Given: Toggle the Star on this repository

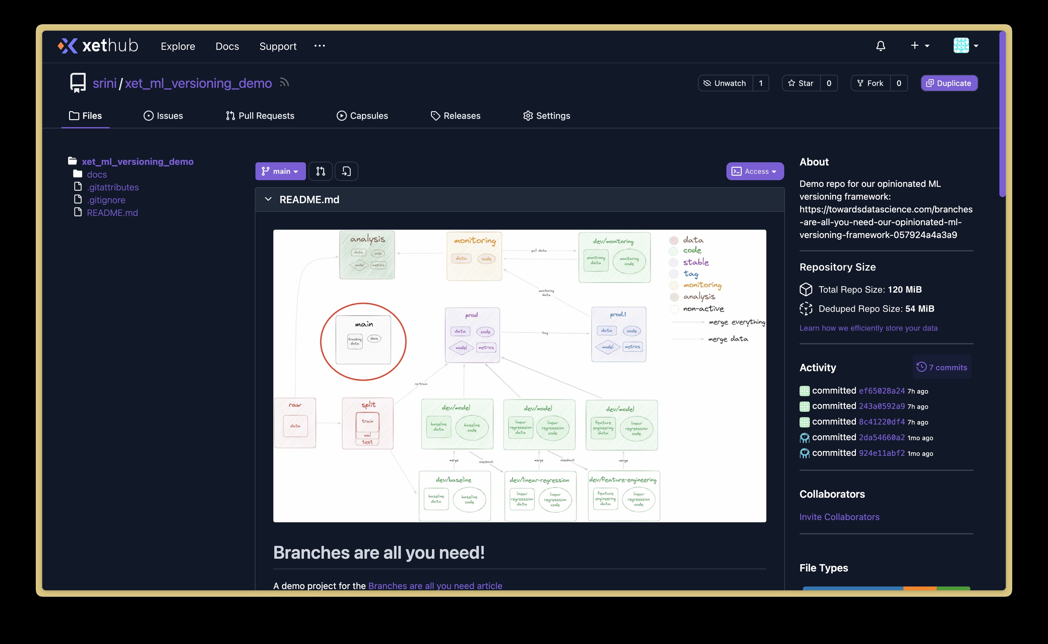Looking at the screenshot, I should click(801, 83).
